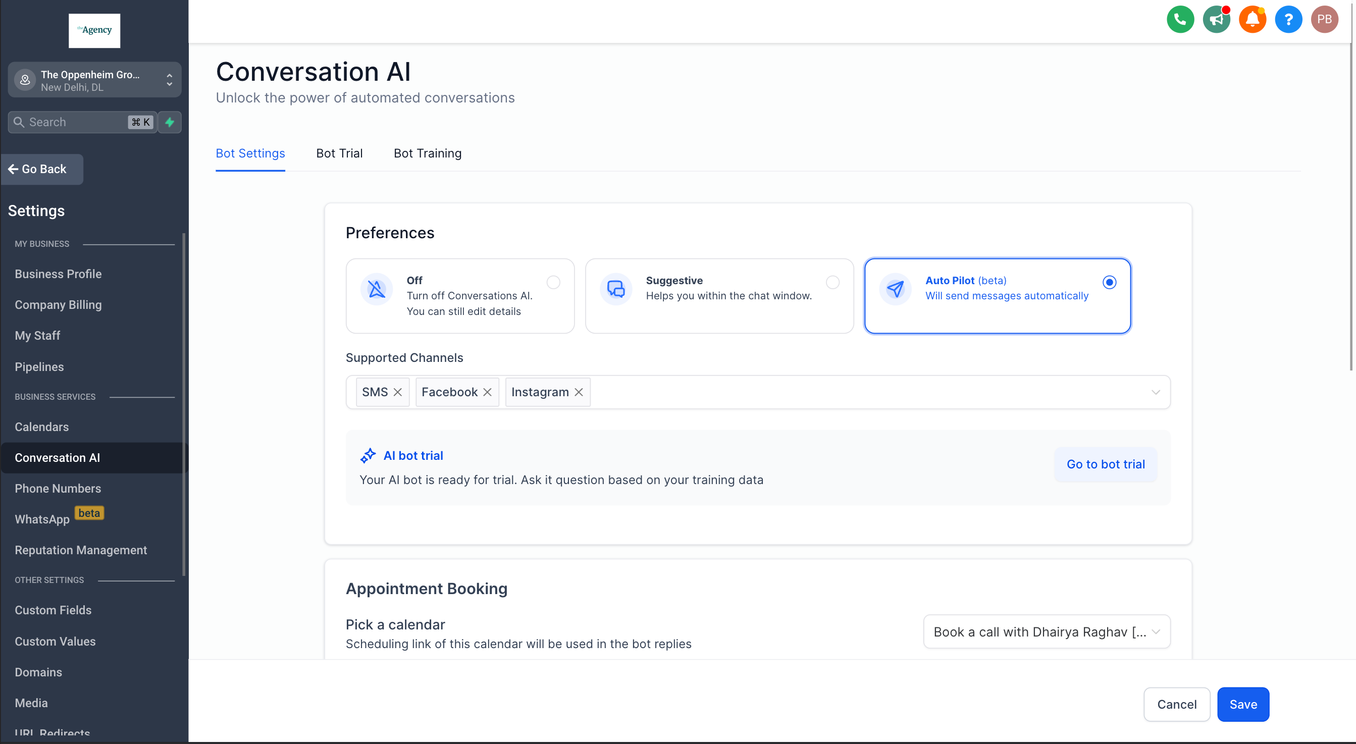Select the Off radio option
The width and height of the screenshot is (1356, 744).
click(x=553, y=282)
